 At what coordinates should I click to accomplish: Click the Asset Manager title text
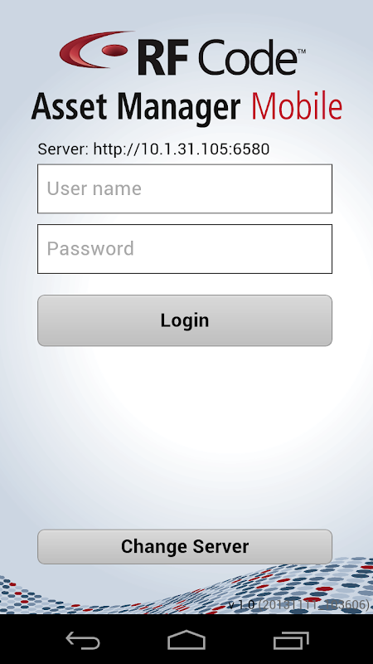tap(136, 107)
